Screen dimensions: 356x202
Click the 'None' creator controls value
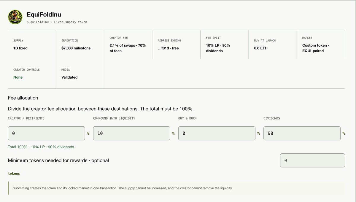(18, 77)
